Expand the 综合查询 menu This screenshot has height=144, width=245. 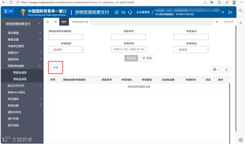coord(23,99)
